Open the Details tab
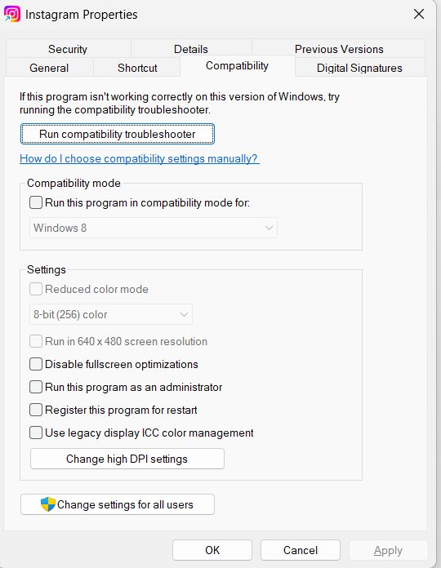 click(x=191, y=48)
